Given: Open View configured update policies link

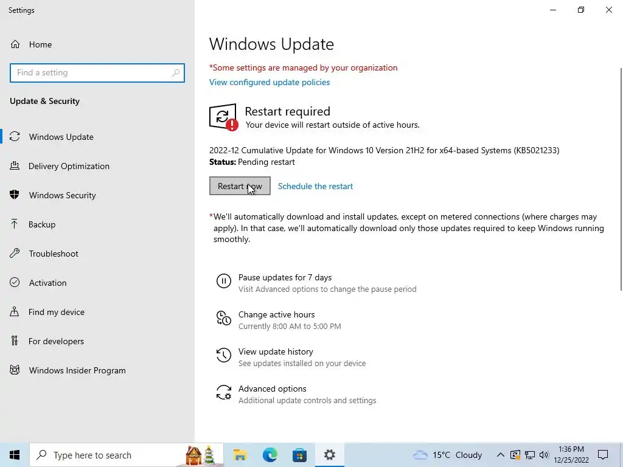Looking at the screenshot, I should [x=270, y=82].
